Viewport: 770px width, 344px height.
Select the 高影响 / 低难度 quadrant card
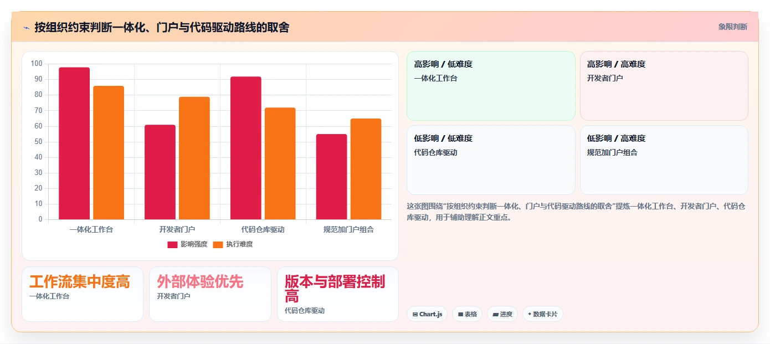491,86
